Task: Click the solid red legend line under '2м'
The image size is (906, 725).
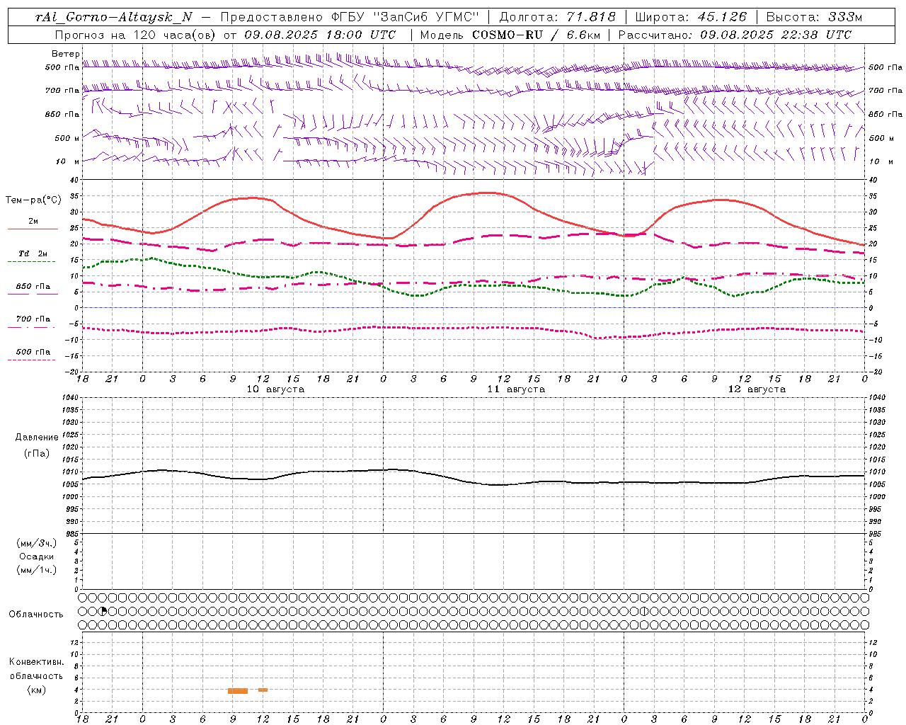Action: coord(33,229)
